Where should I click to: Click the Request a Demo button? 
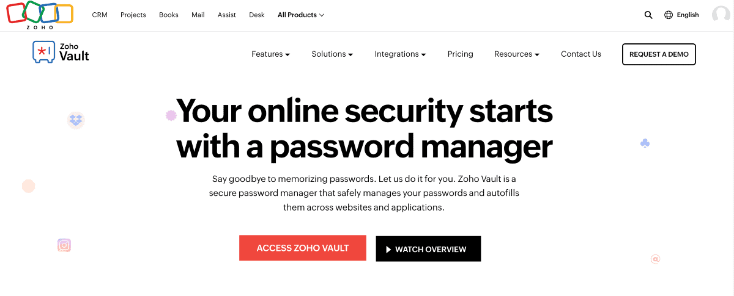pyautogui.click(x=659, y=54)
